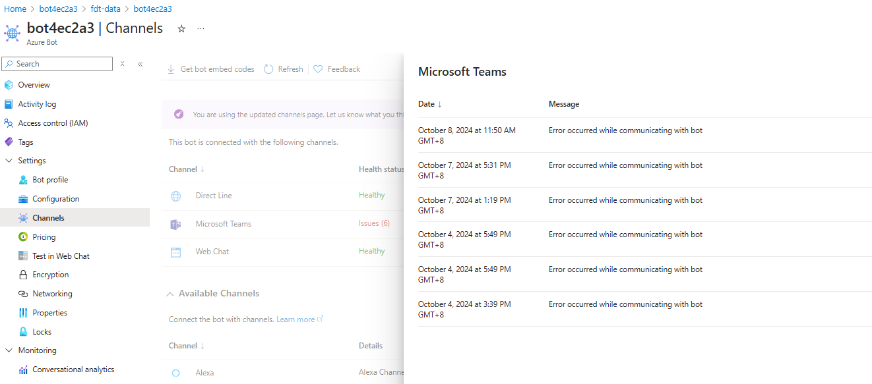Sort available channels by the Channel column header
This screenshot has height=384, width=872.
[x=187, y=346]
